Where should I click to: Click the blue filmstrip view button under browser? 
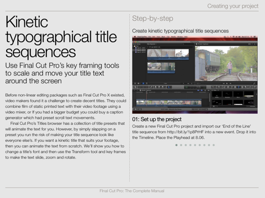144,84
